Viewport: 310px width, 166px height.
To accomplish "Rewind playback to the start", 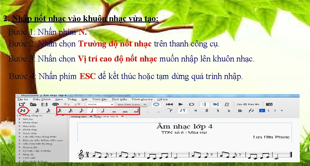I will (169, 104).
